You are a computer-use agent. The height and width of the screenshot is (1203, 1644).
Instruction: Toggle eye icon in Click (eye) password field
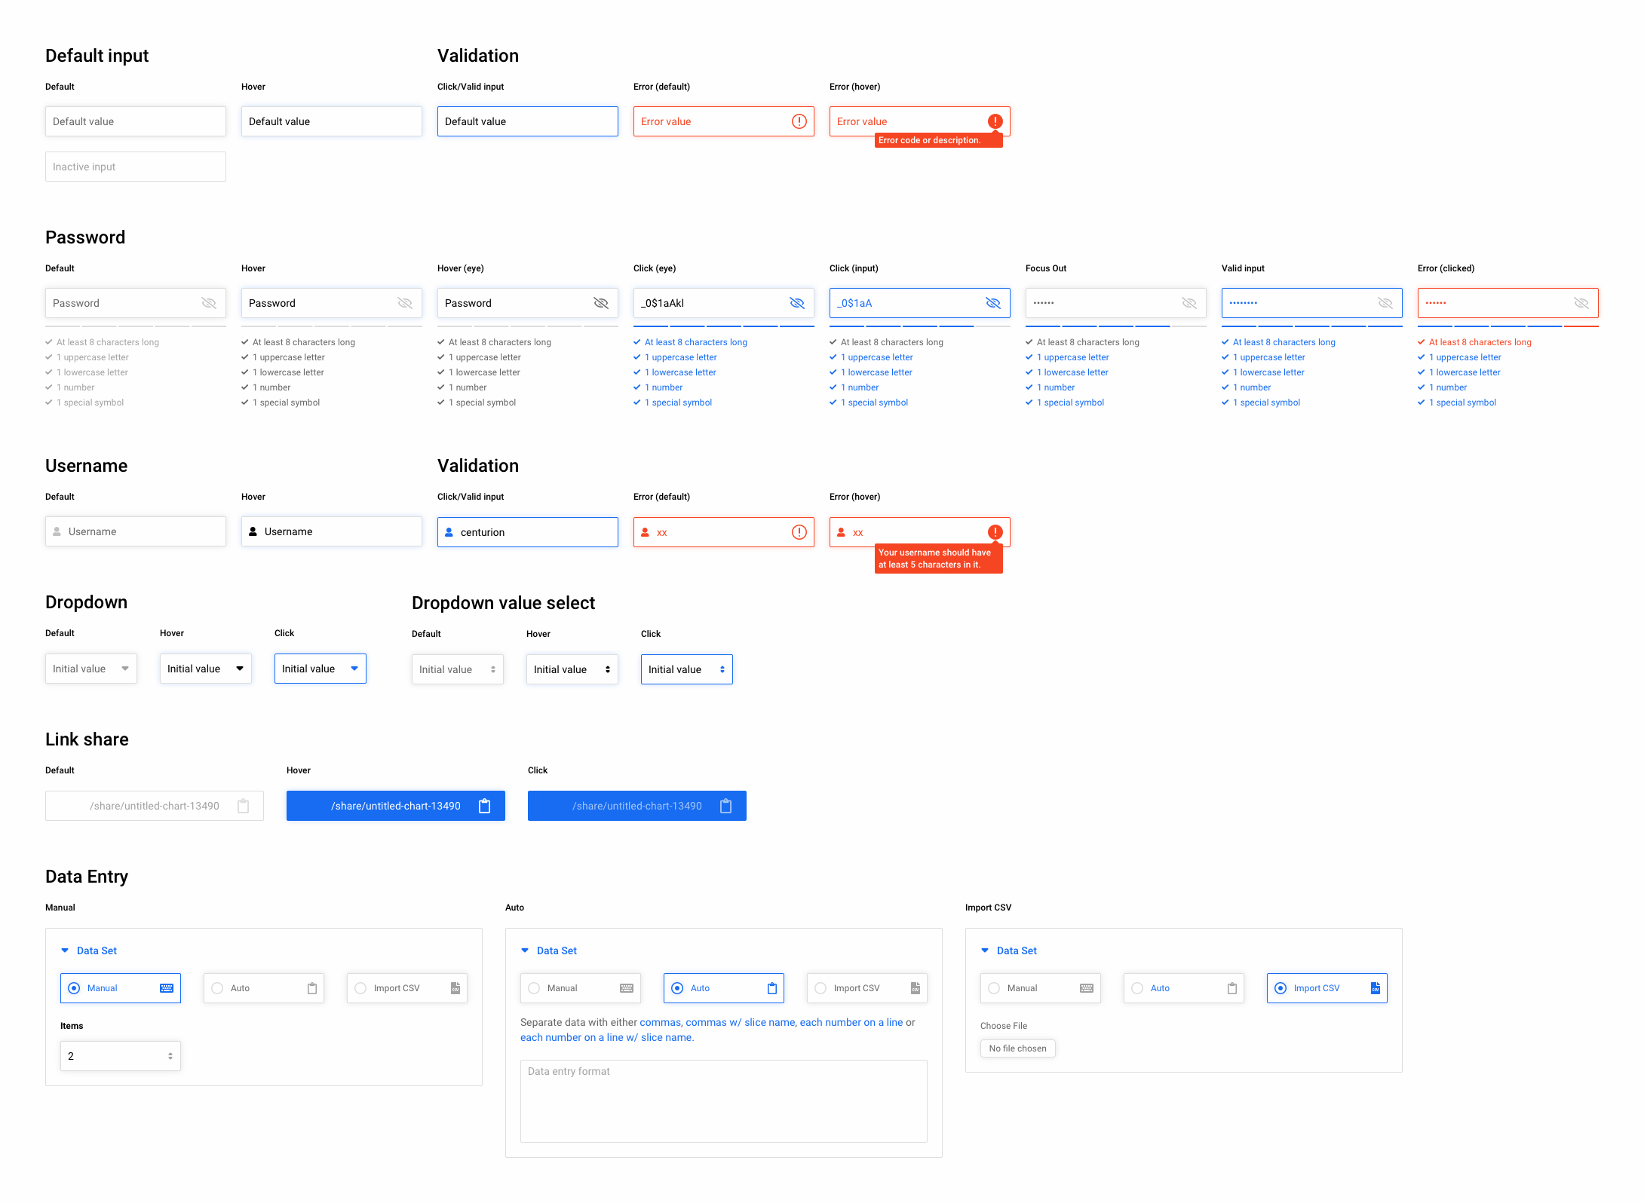coord(797,303)
